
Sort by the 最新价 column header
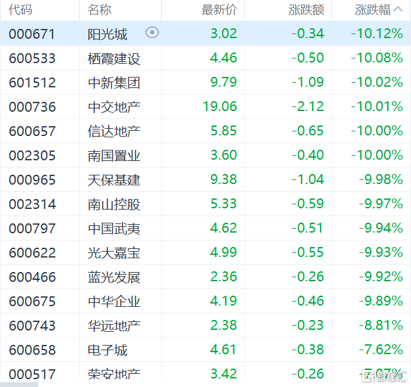click(x=219, y=10)
